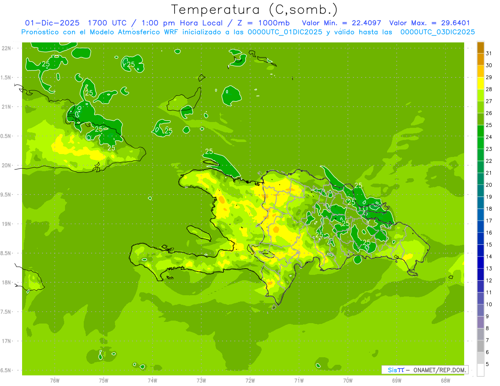500x386 pixels.
Task: Click the "69W" longitude axis label
Action: click(397, 380)
